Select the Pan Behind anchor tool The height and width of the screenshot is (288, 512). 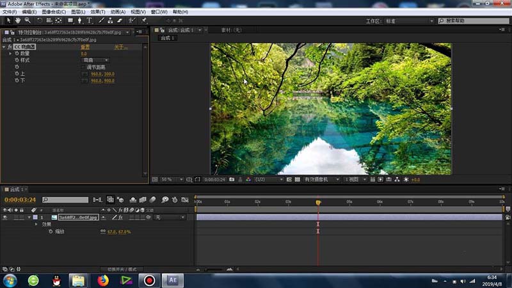58,20
